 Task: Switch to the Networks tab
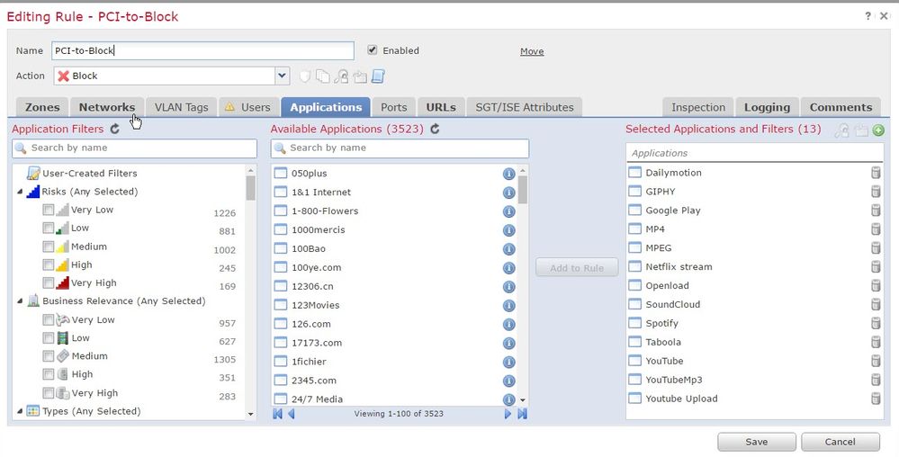107,107
